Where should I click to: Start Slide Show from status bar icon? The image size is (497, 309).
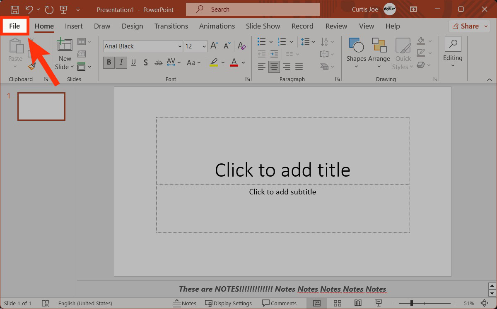click(378, 303)
